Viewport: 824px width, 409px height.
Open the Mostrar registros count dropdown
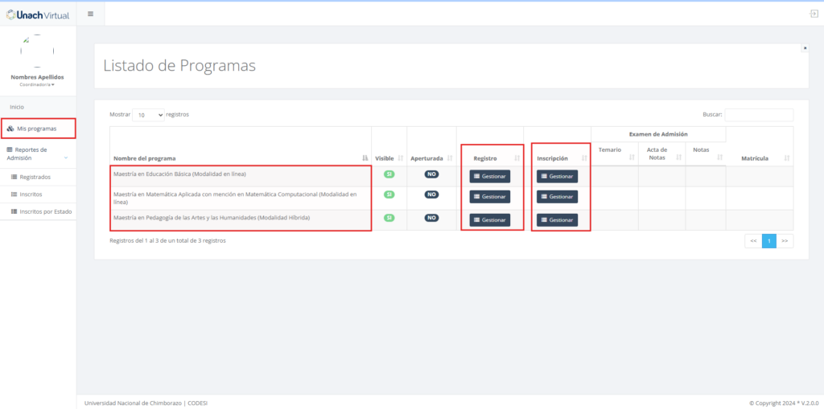pos(148,115)
